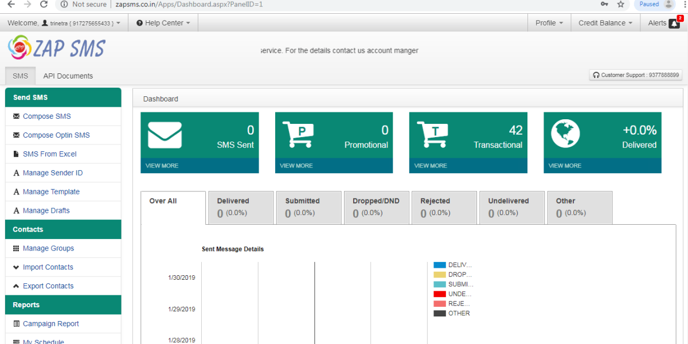
Task: Switch to the Submitted tab
Action: click(x=308, y=208)
